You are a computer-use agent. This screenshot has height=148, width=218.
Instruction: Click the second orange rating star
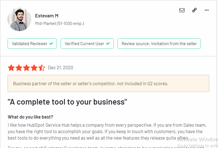point(19,68)
